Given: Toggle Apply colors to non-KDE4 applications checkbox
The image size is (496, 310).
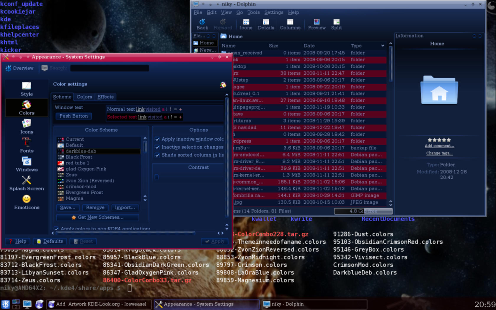Looking at the screenshot, I should [x=56, y=229].
